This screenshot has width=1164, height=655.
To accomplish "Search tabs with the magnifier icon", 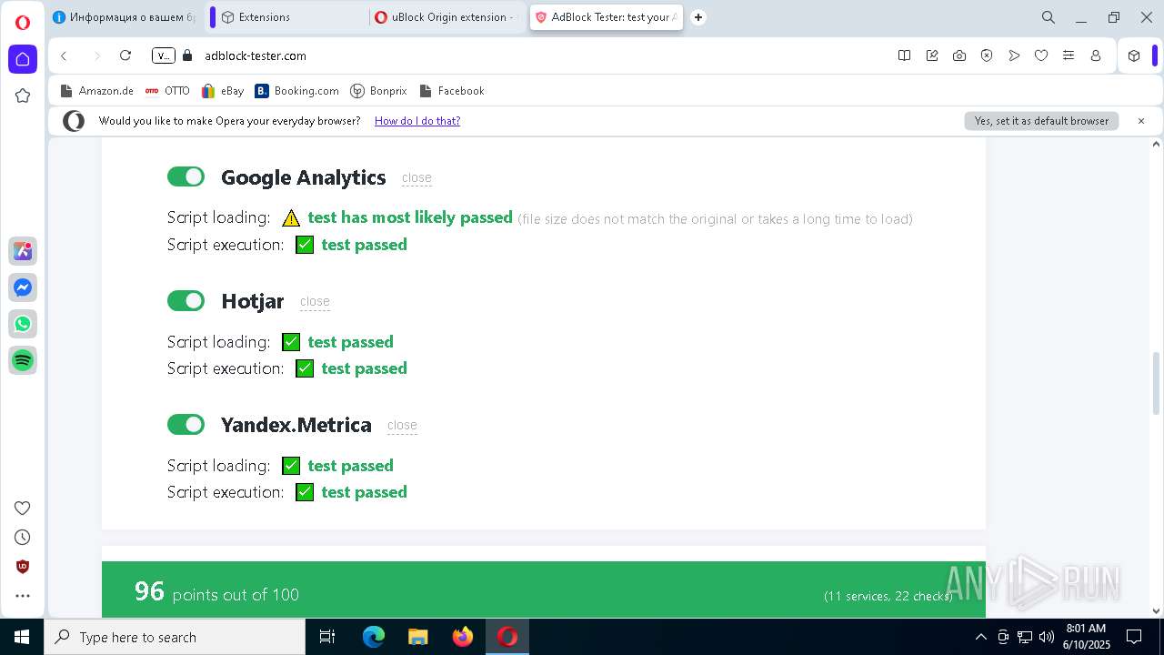I will (1048, 17).
